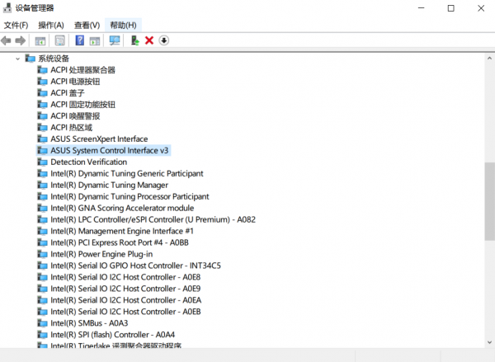Collapse the 系统设备 tree node
Viewport: 495px width, 362px height.
click(x=18, y=59)
